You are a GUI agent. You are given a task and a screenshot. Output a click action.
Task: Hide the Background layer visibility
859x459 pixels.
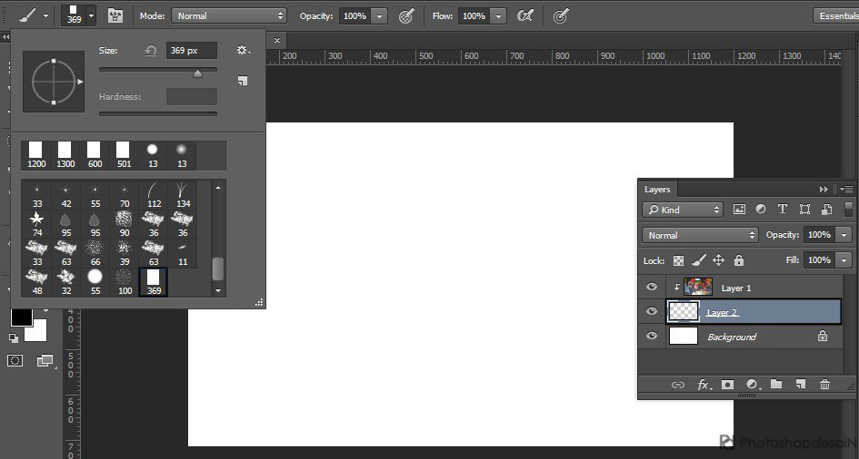click(651, 337)
